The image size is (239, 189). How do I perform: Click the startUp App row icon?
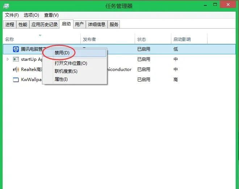coord(16,59)
